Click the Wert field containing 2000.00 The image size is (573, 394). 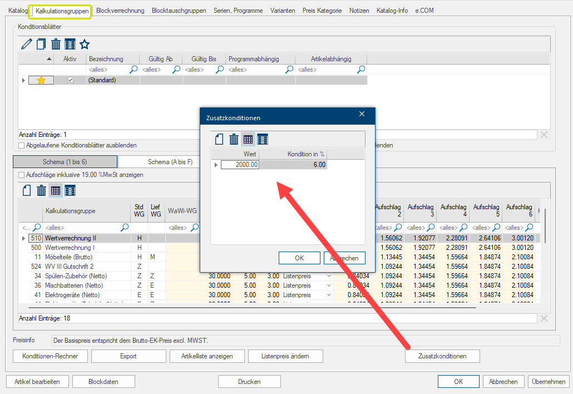[240, 165]
